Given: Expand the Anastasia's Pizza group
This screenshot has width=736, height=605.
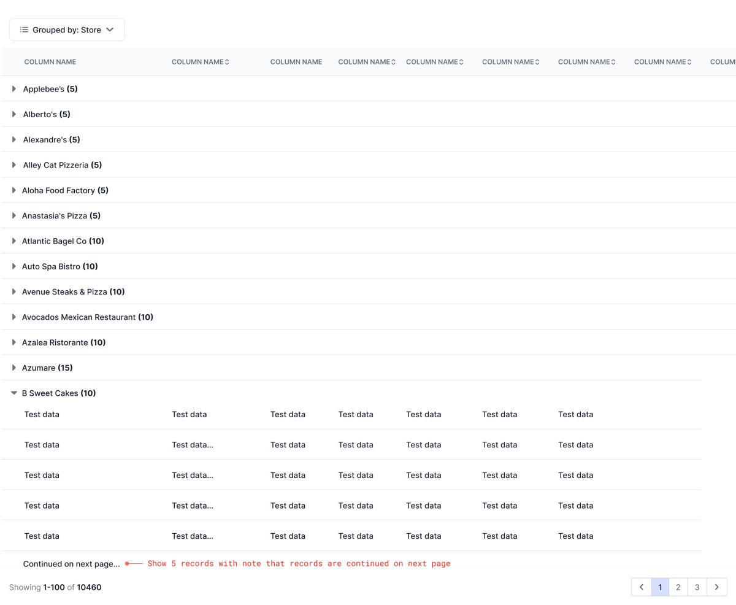Looking at the screenshot, I should pos(13,215).
